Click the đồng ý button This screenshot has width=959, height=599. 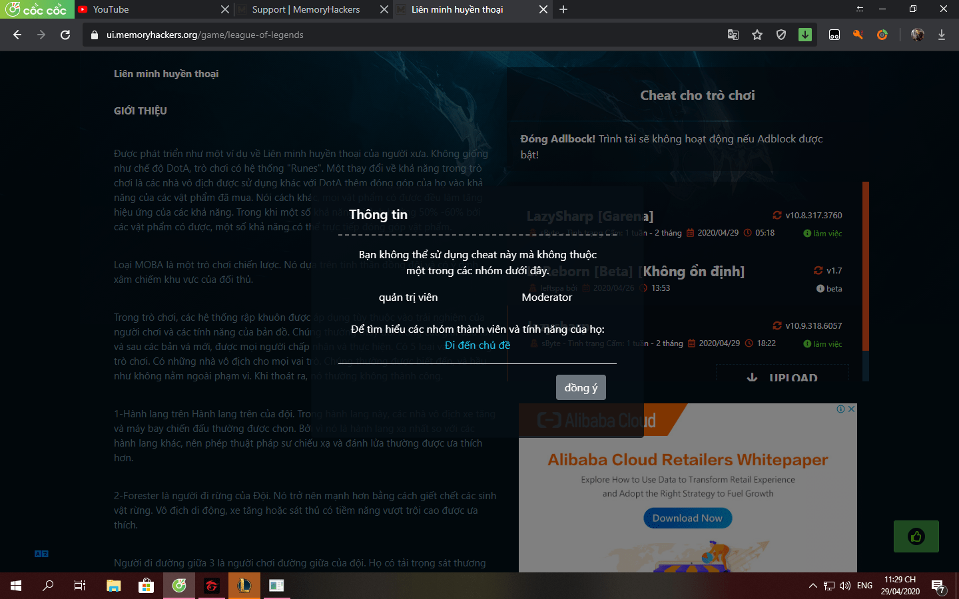tap(581, 387)
